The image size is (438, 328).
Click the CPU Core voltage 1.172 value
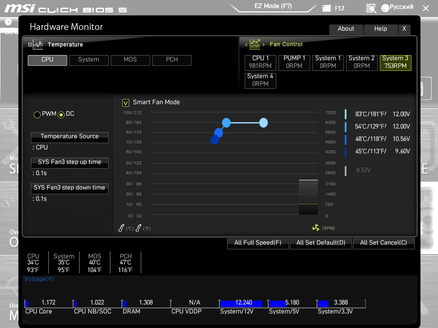[x=49, y=302]
